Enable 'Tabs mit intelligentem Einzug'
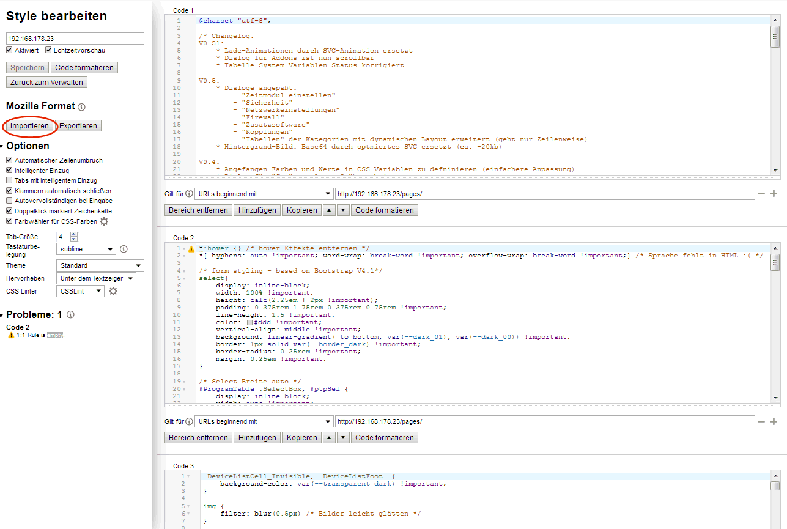This screenshot has height=529, width=787. pyautogui.click(x=9, y=180)
